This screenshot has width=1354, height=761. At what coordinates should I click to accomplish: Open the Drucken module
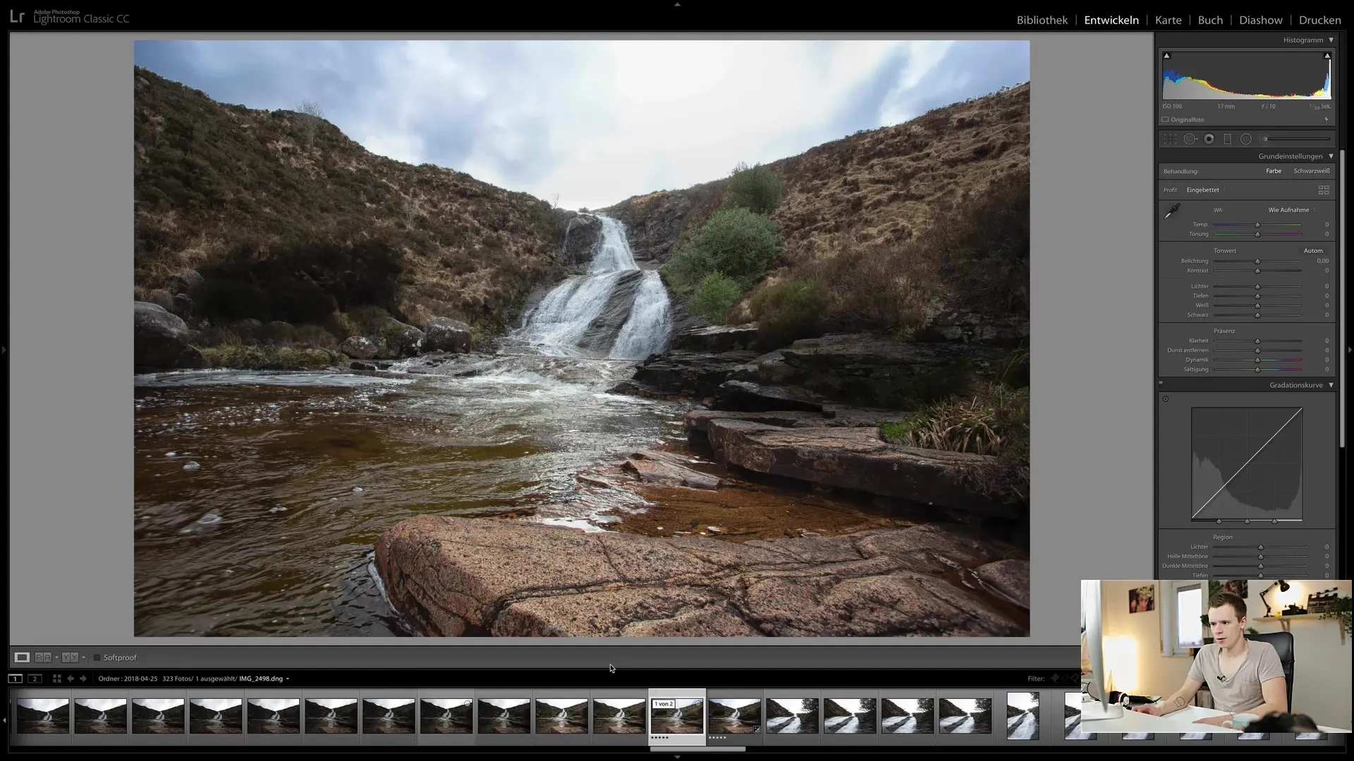[1320, 20]
